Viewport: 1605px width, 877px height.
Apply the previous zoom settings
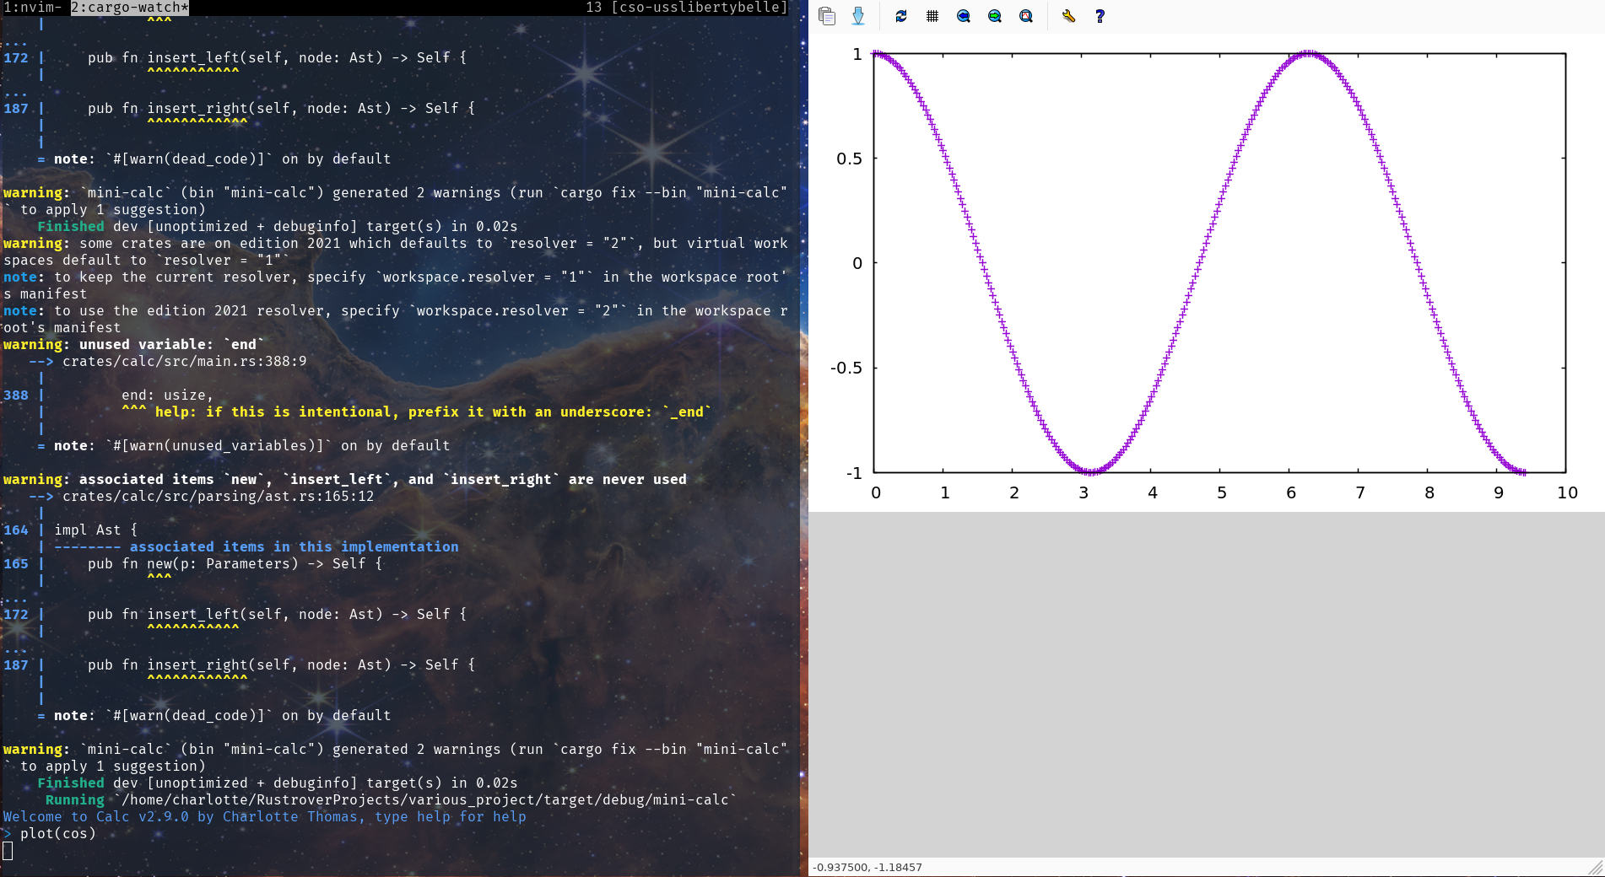(x=964, y=16)
